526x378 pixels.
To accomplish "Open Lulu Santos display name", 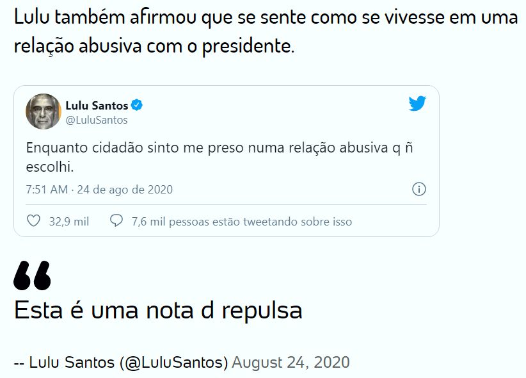I will click(97, 106).
